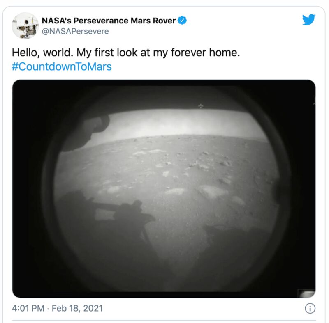Viewport: 329px width, 323px height.
Task: Click the 4:01 PM timestamp
Action: 28,308
